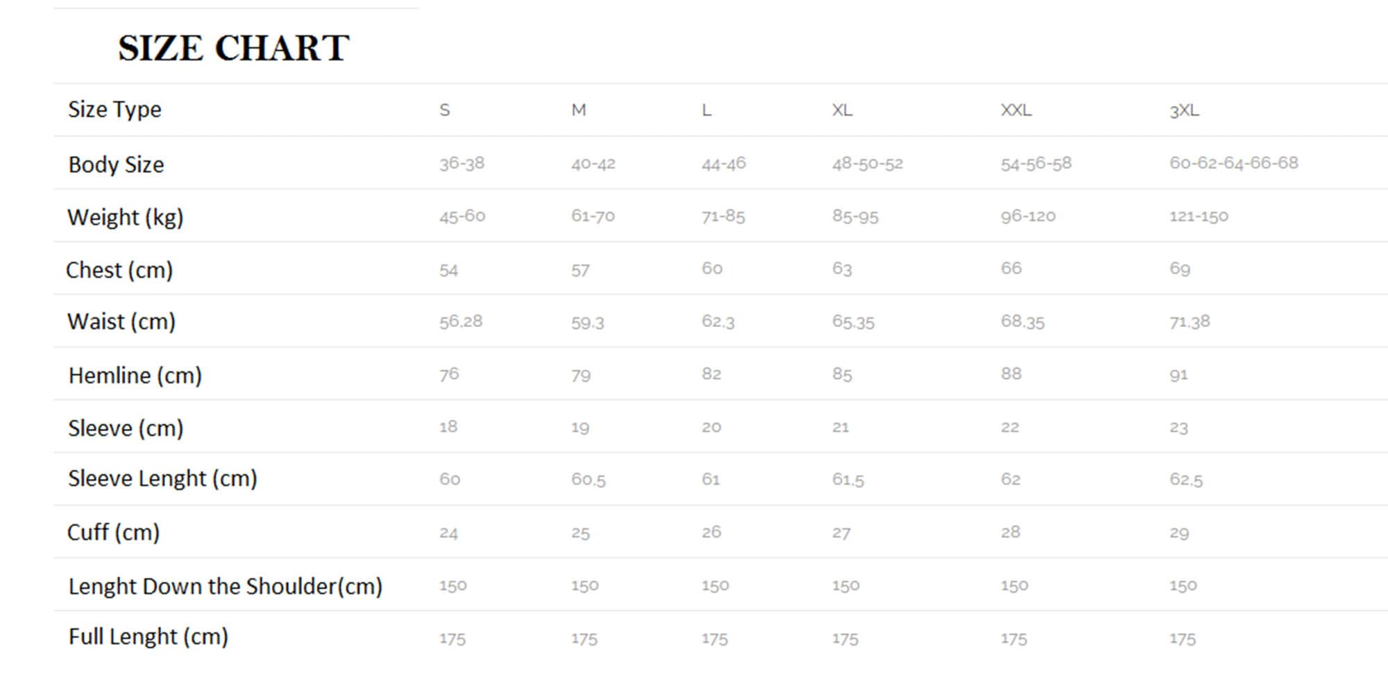This screenshot has width=1388, height=688.
Task: Click the Size Type row label
Action: click(x=115, y=110)
